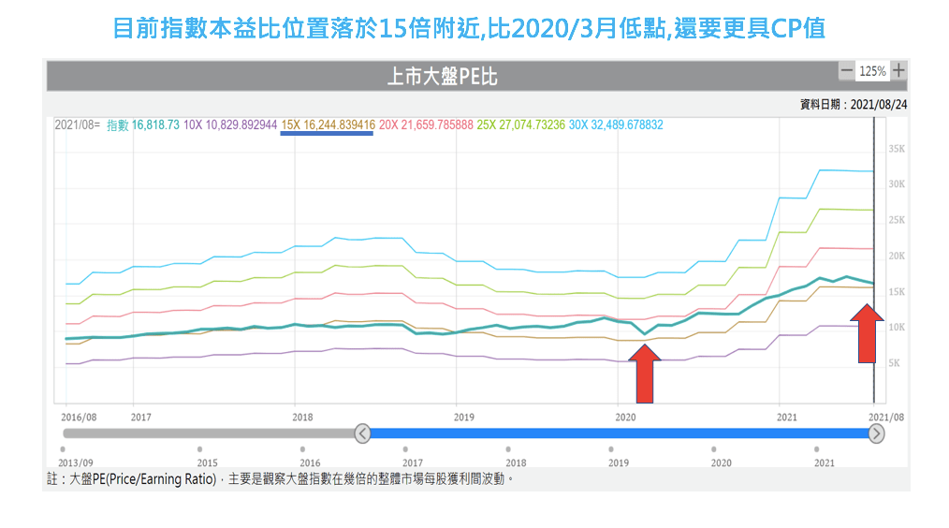Click the 資料日期 2021/08/24 label
The image size is (949, 528).
pos(853,105)
